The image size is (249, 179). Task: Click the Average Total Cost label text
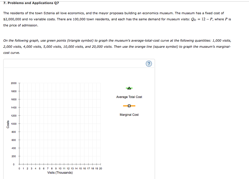pos(129,97)
